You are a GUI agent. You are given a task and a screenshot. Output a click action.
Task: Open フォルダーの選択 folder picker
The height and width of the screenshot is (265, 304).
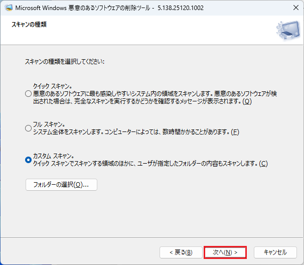(61, 185)
